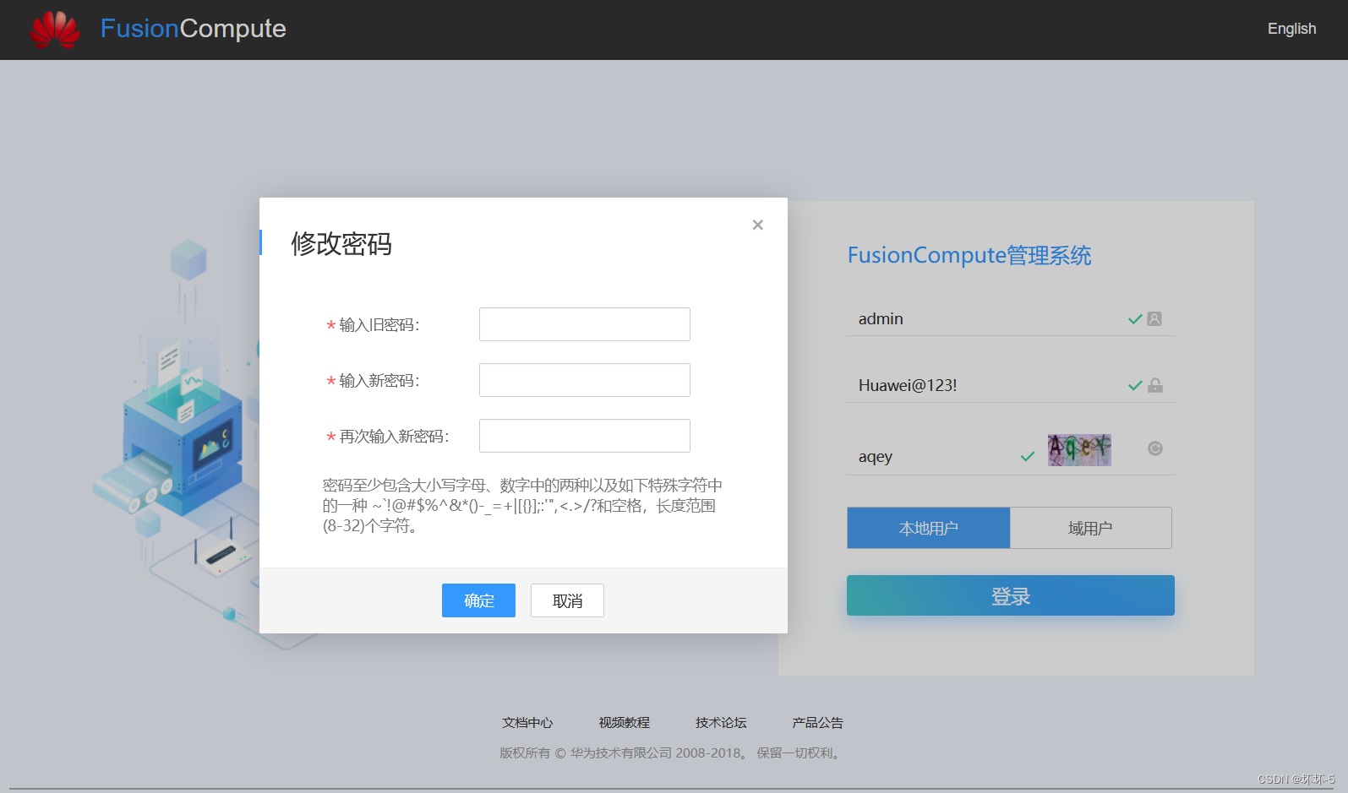Click the user icon beside admin
The image size is (1348, 793).
(x=1154, y=319)
